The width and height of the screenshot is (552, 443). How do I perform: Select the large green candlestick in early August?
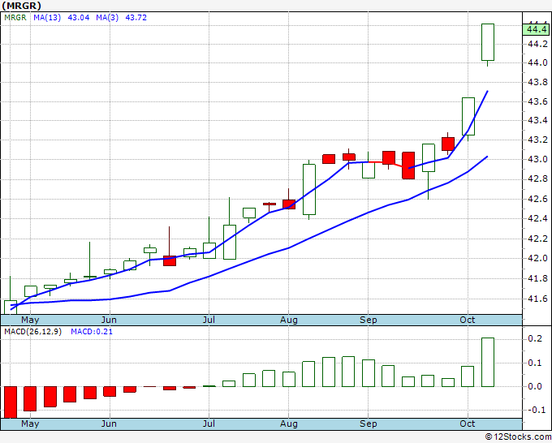[309, 190]
